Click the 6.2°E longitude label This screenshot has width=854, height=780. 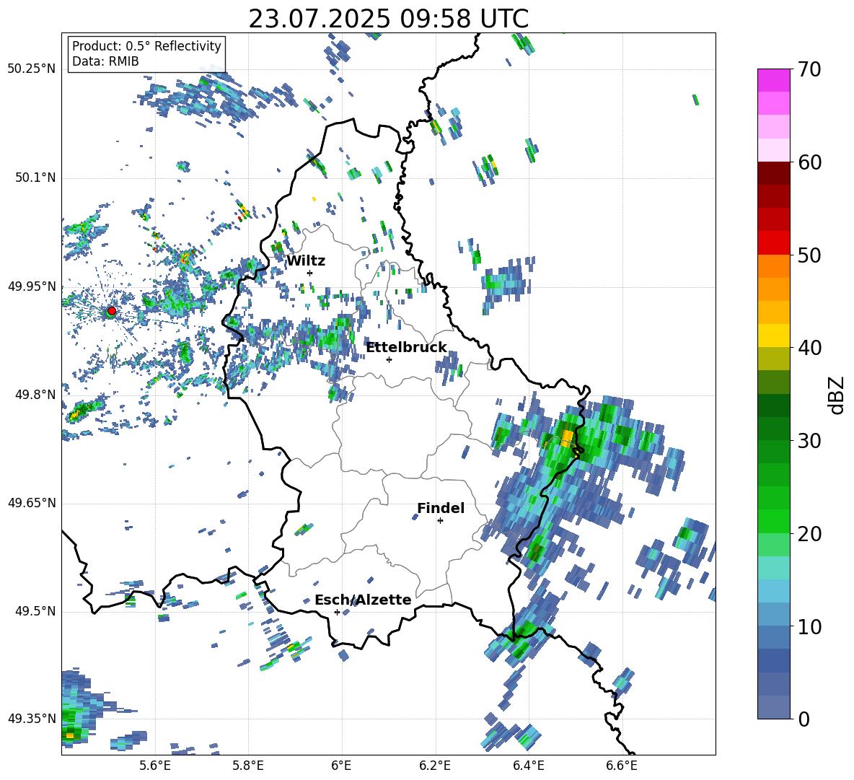(435, 766)
